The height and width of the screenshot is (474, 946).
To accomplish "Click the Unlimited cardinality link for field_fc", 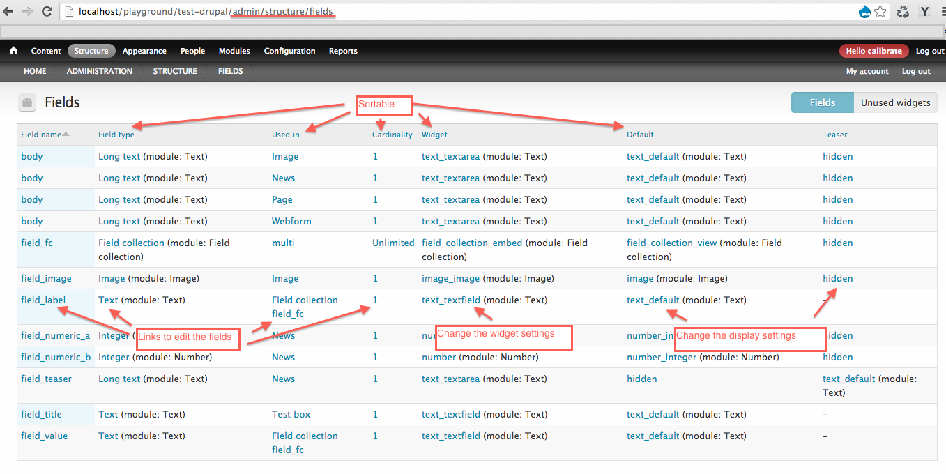I will tap(392, 243).
